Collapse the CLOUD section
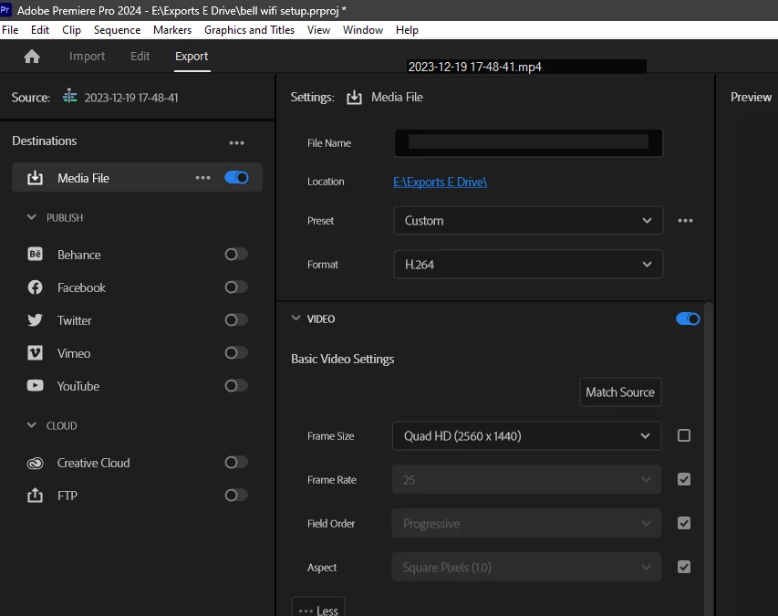 [x=31, y=425]
